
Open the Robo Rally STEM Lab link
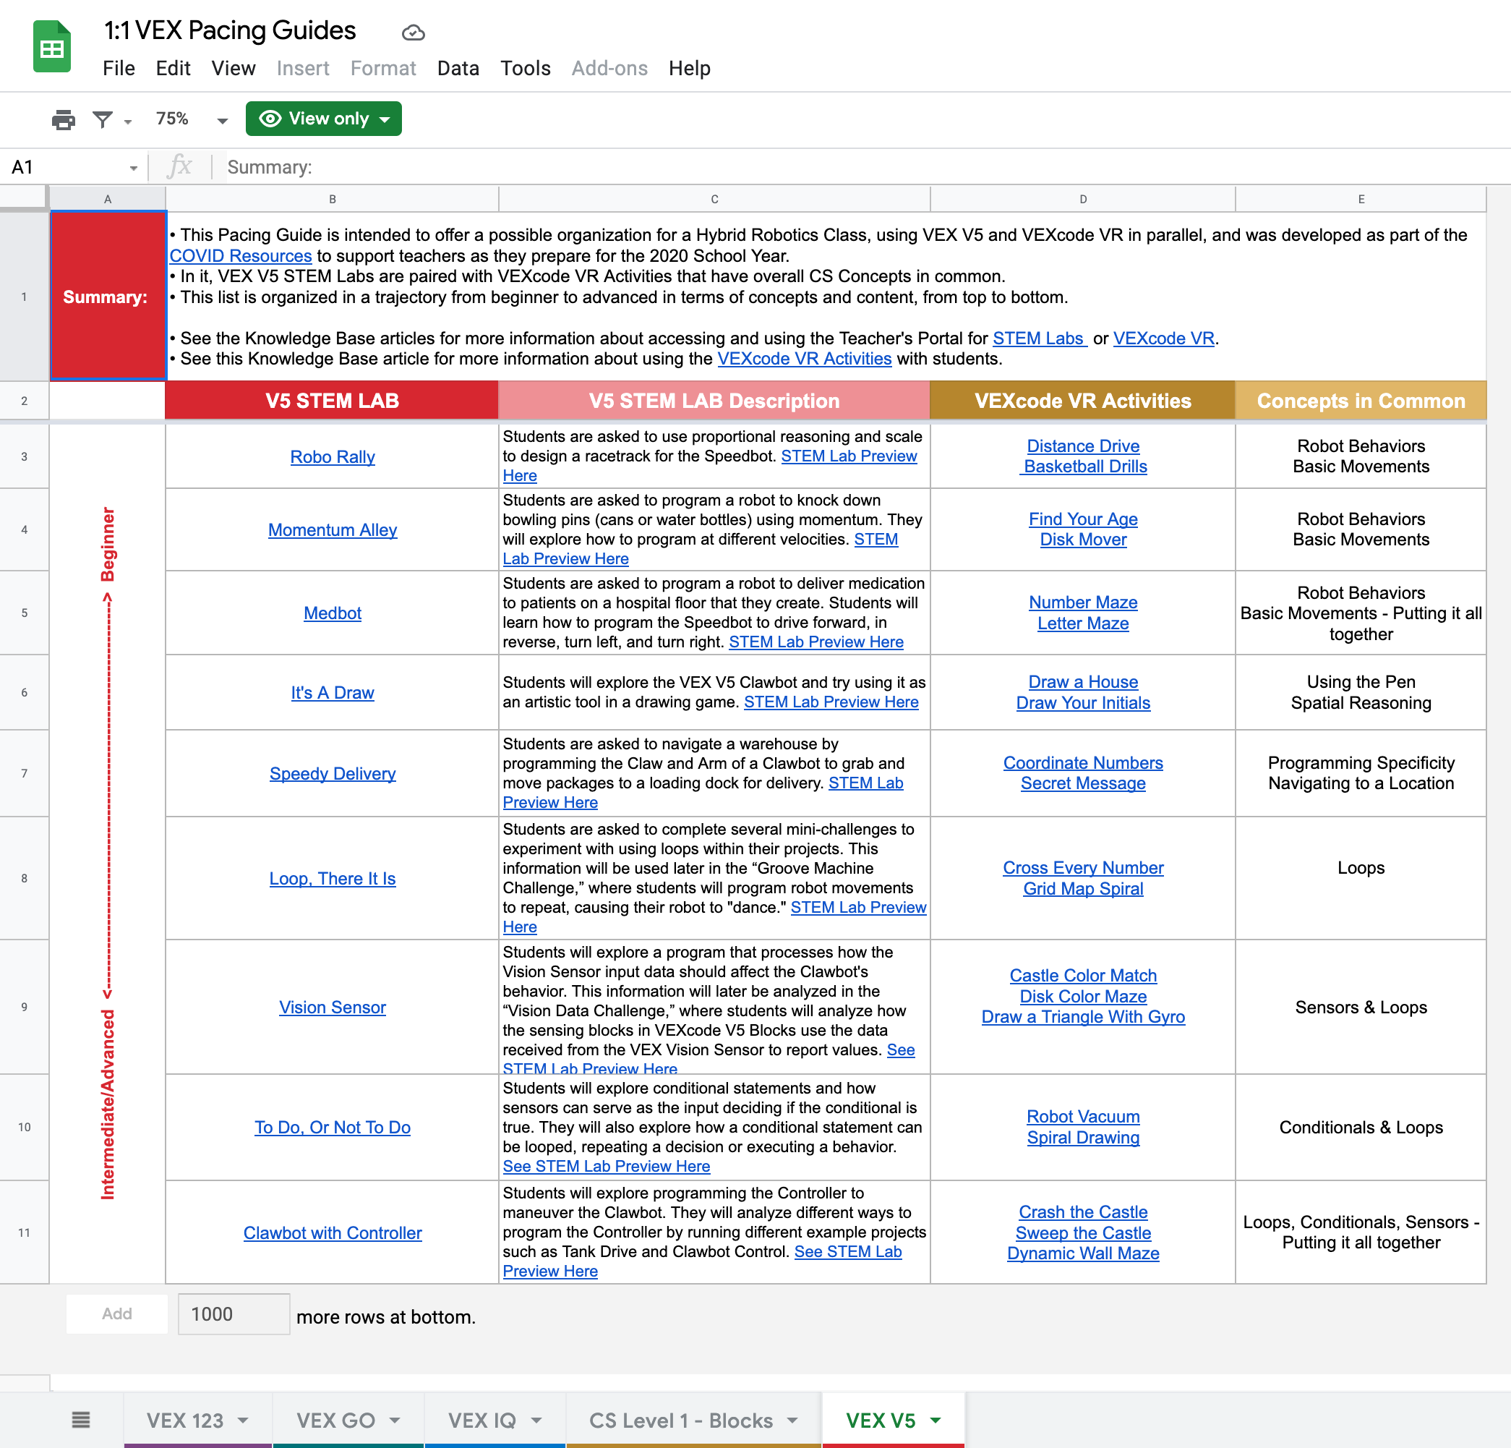click(x=332, y=456)
